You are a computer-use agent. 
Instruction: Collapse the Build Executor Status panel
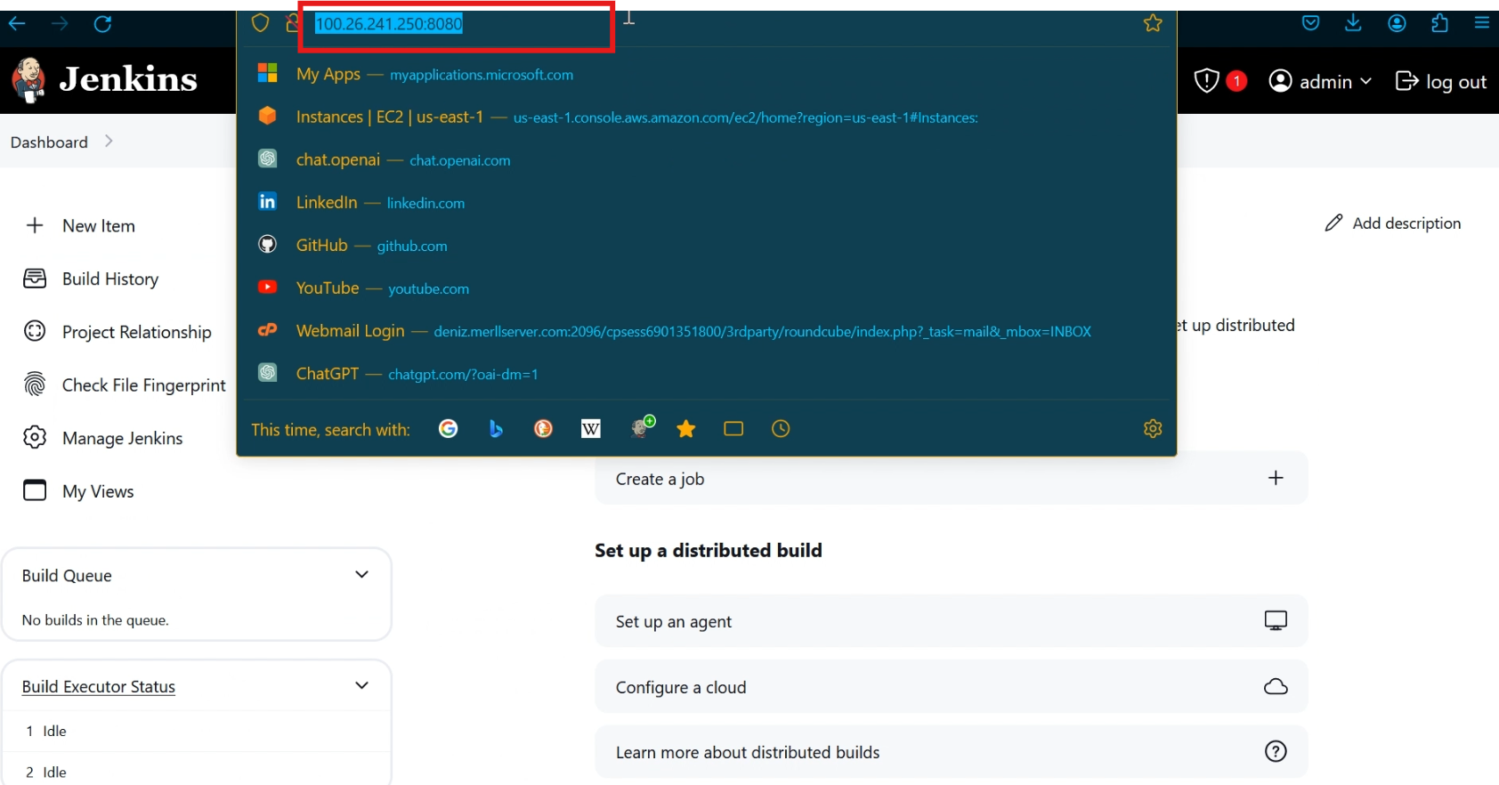coord(362,685)
